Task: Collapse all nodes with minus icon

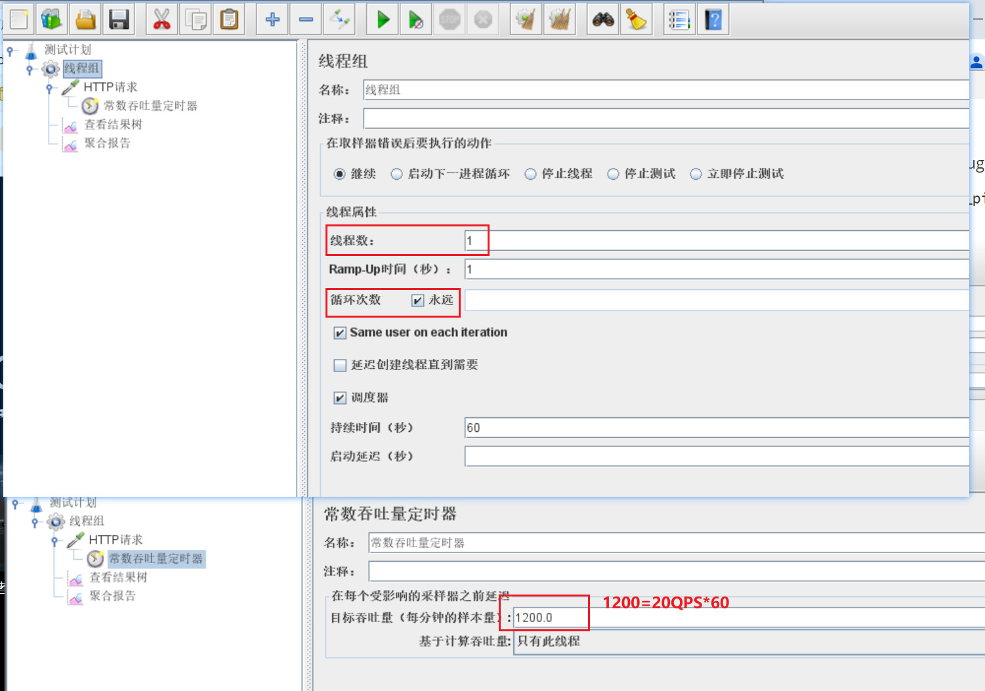Action: click(x=306, y=20)
